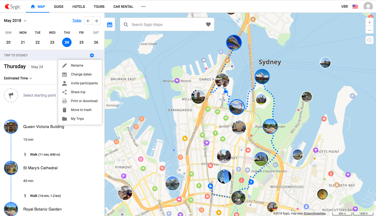Screen dimensions: 376x216
Task: Click the favorites heart icon in the search bar
Action: 208,25
